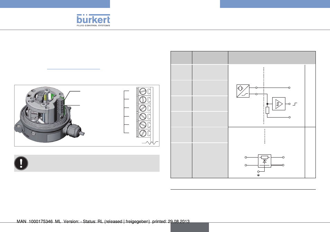Screen dimensions: 330x232
Task: Click the cable gland on the device image
Action: point(74,130)
